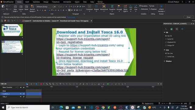
Task: Click the Undo icon in quick toolbar
Action: [x=12, y=21]
